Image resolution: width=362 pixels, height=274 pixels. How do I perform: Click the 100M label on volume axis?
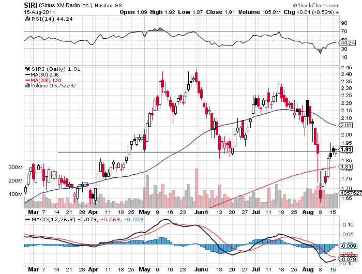(16, 194)
